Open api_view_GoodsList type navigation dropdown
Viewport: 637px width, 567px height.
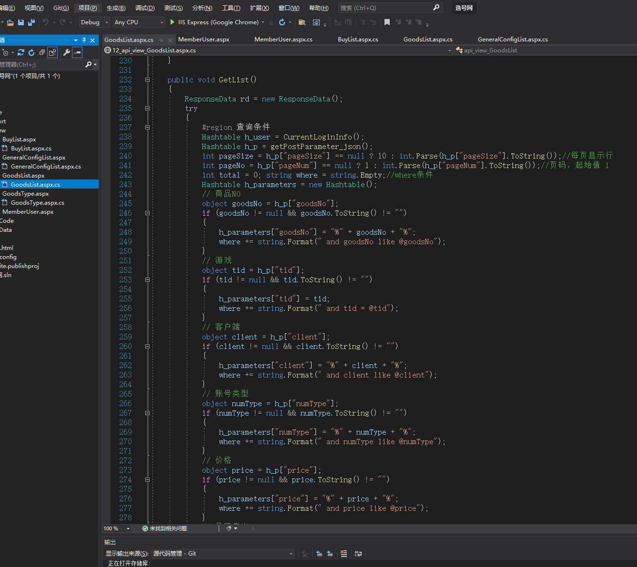[546, 50]
